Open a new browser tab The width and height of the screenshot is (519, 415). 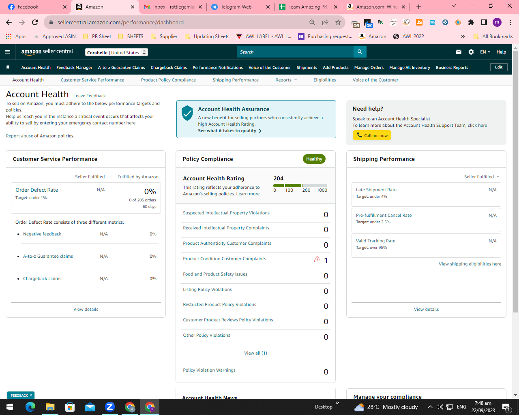419,7
